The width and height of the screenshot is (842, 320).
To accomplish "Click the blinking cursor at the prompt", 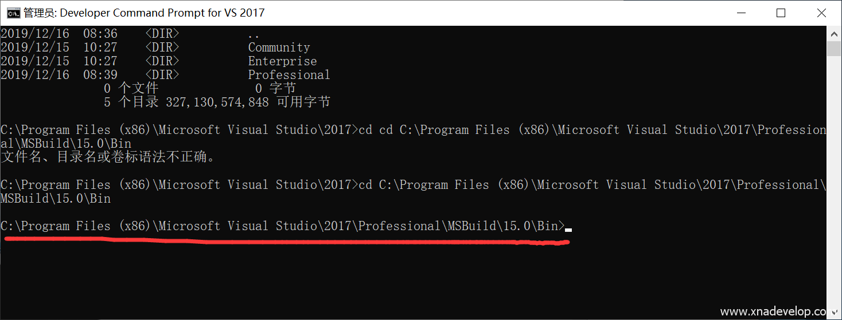I will pyautogui.click(x=568, y=229).
